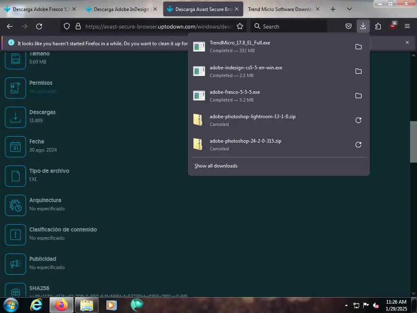Toggle the downloads panel button
Image resolution: width=417 pixels, height=313 pixels.
[363, 26]
